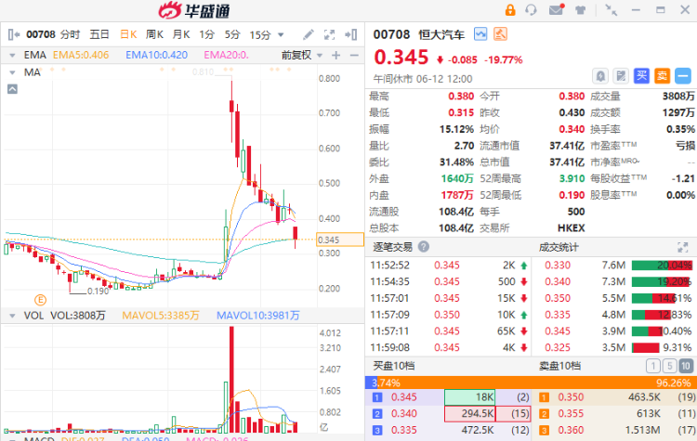Open the notes edit icon beside buy button
This screenshot has height=441, width=697.
(621, 76)
